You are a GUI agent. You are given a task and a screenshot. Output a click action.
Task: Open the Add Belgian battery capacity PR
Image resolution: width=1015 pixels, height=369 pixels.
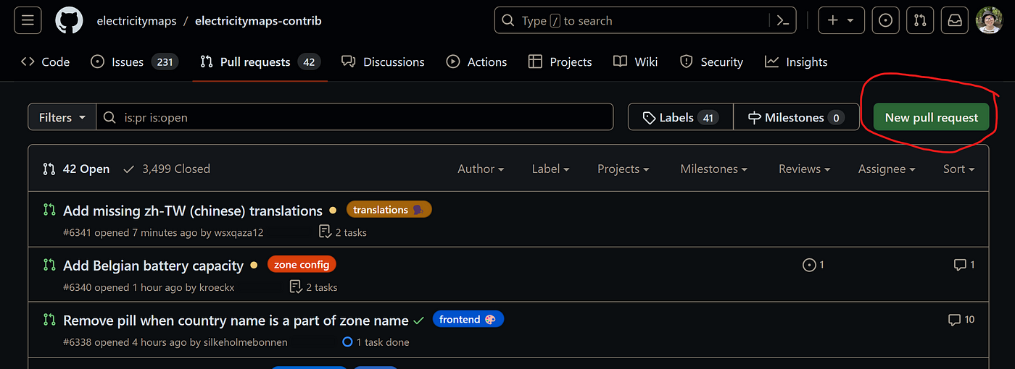(153, 266)
